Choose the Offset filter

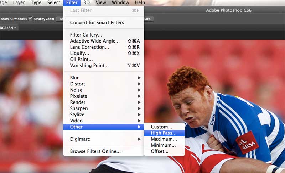click(x=164, y=151)
